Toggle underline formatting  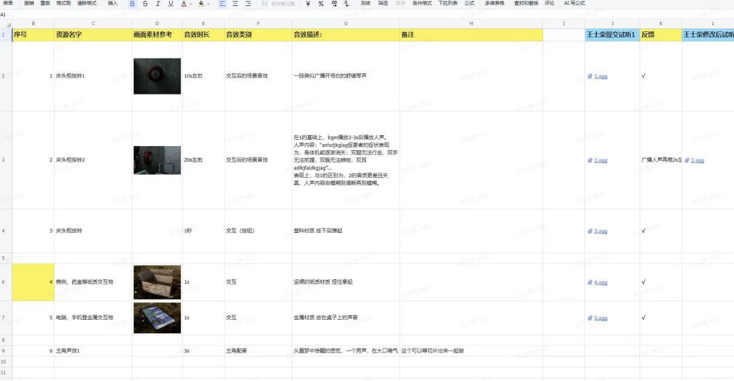pos(171,4)
